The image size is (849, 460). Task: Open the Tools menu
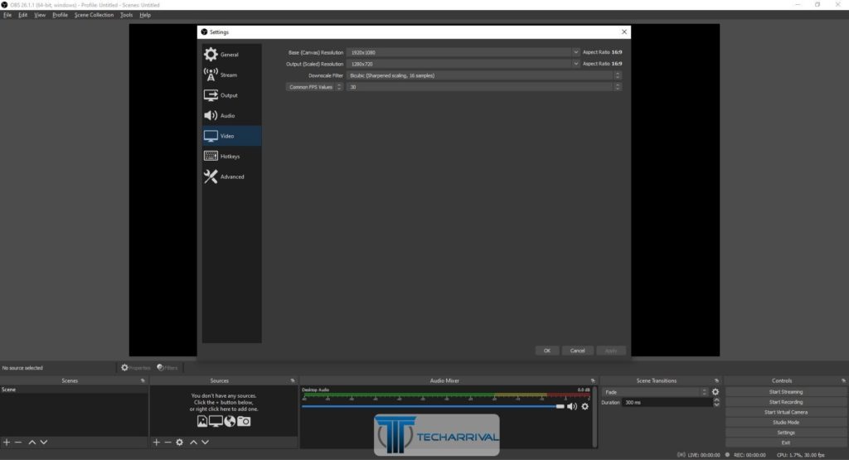click(x=126, y=15)
